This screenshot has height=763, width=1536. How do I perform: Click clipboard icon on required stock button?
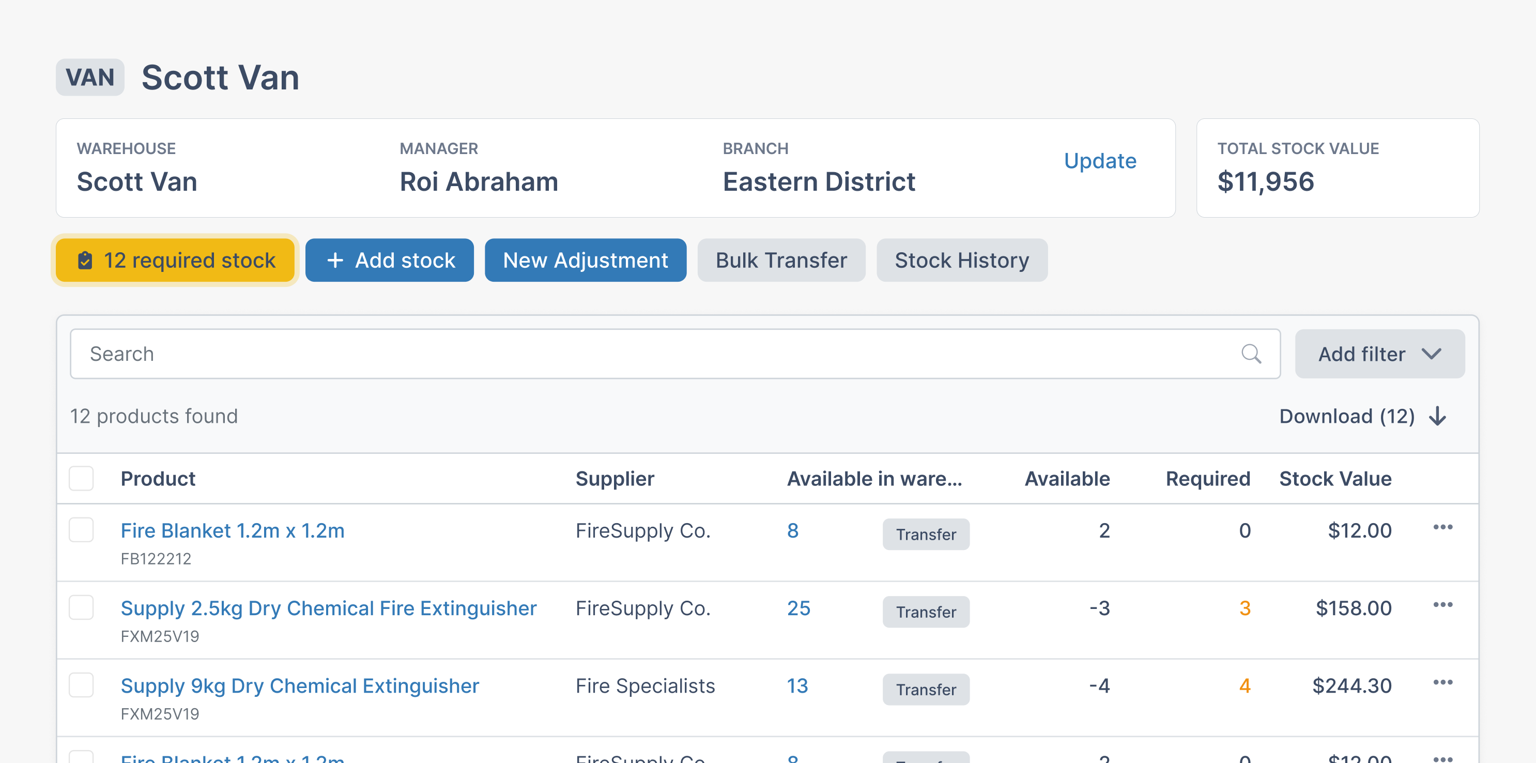coord(85,261)
